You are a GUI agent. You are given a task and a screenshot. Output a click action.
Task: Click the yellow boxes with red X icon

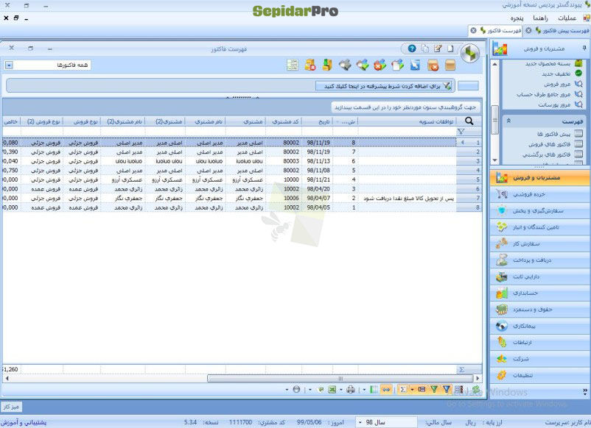pyautogui.click(x=310, y=65)
